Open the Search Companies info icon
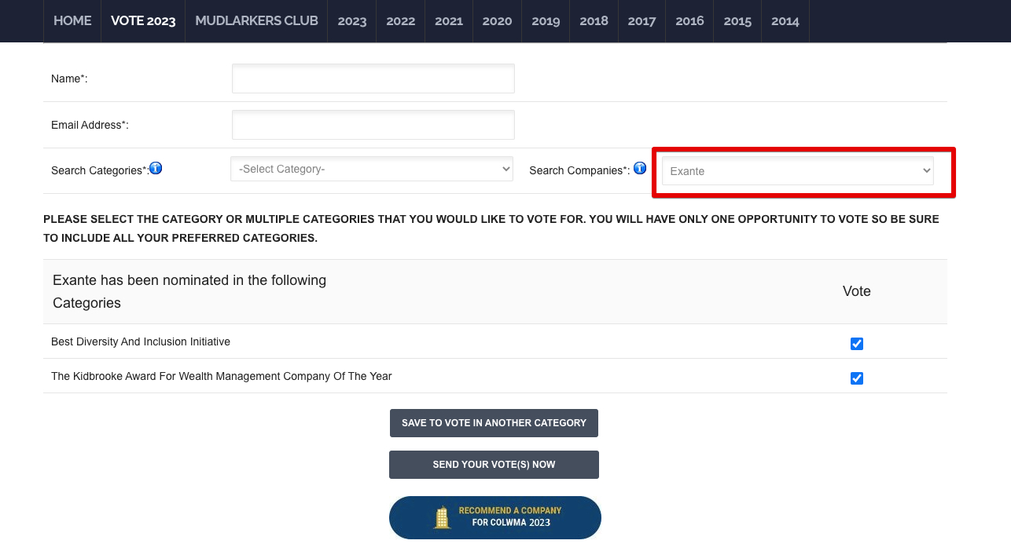 click(x=640, y=168)
